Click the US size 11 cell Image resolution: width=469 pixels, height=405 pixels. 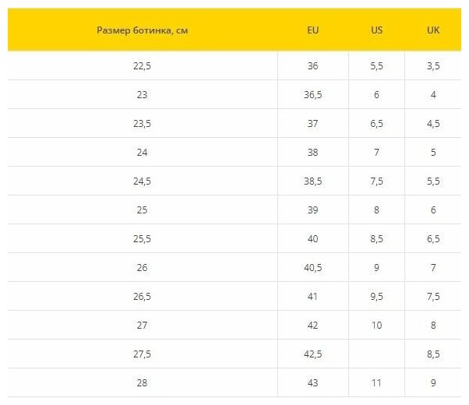(376, 383)
